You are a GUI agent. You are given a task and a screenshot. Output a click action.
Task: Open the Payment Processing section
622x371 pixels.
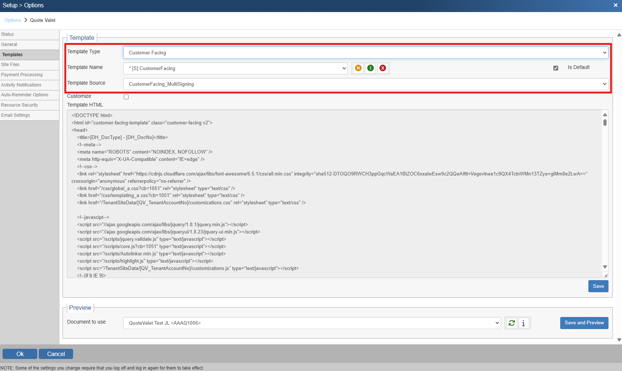pyautogui.click(x=22, y=75)
